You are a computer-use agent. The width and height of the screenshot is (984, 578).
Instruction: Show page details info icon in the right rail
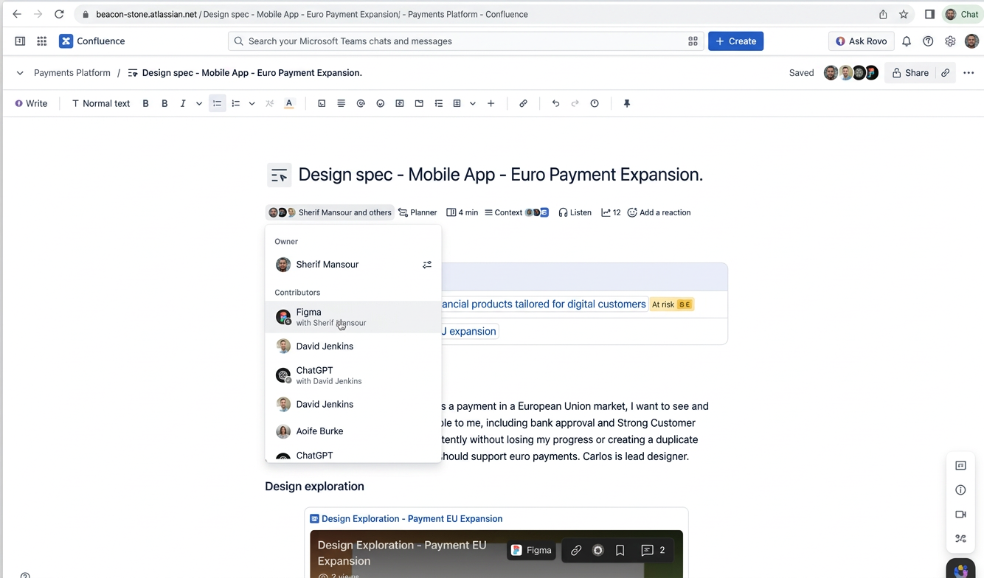click(x=960, y=490)
